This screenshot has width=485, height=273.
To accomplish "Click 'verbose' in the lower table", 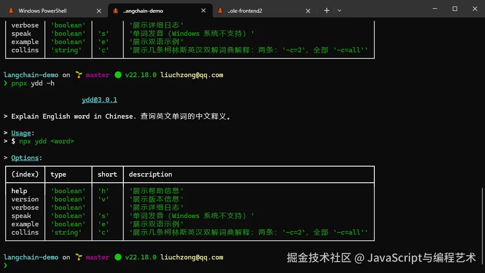I will tap(25, 208).
